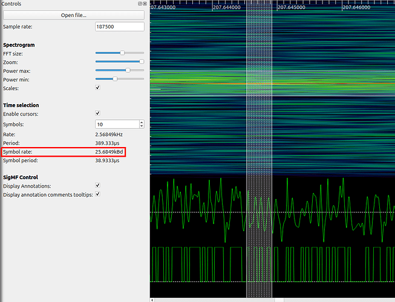Click the Spectrogram section heading
395x302 pixels.
[x=19, y=45]
